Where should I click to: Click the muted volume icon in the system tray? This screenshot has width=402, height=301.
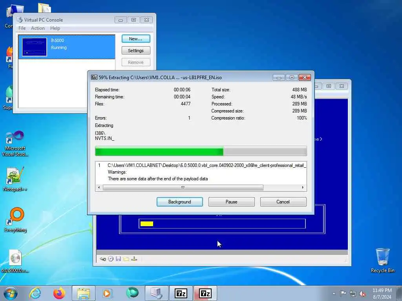[362, 294]
